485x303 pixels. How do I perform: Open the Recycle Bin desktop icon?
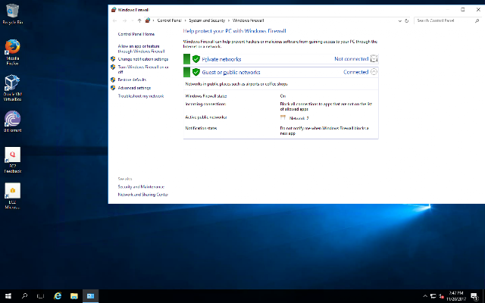pos(12,14)
